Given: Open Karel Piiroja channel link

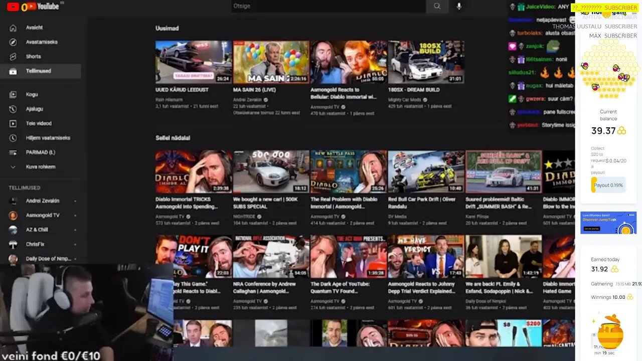Looking at the screenshot, I should click(x=477, y=217).
